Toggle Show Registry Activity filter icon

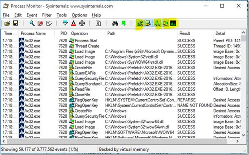coord(140,23)
